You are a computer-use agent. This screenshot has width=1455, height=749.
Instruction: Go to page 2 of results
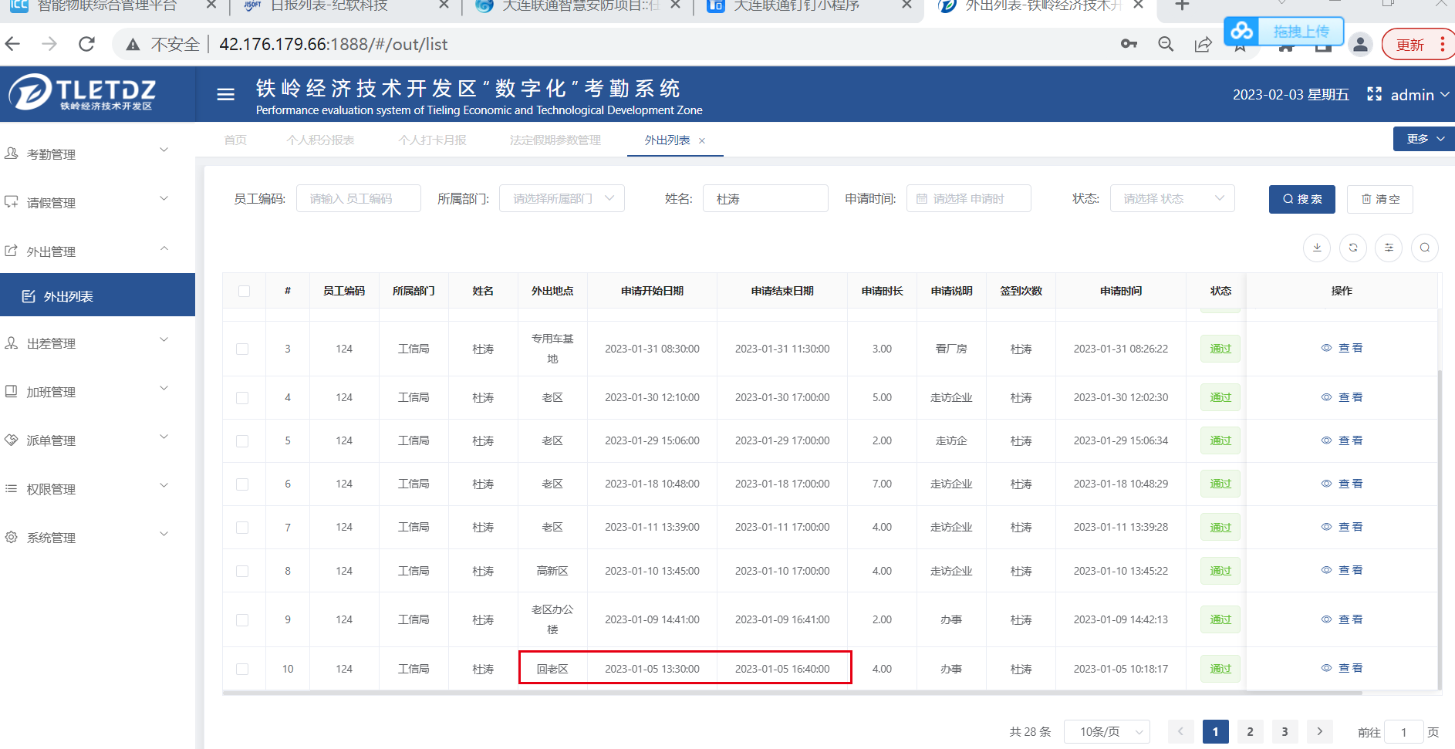pos(1250,731)
